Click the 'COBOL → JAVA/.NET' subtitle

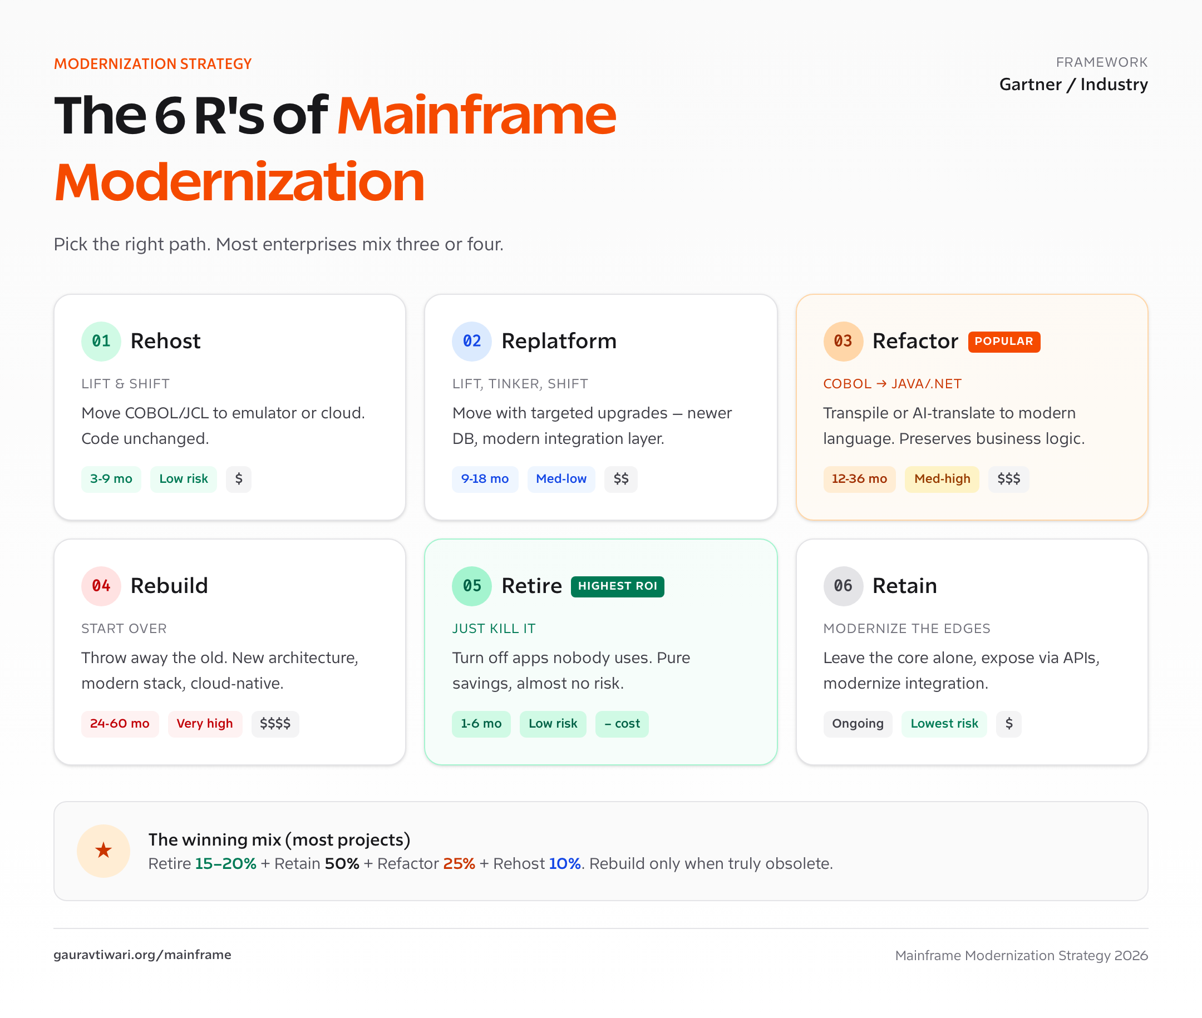coord(893,384)
